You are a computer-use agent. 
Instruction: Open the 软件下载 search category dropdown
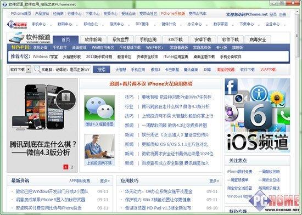click(x=29, y=69)
